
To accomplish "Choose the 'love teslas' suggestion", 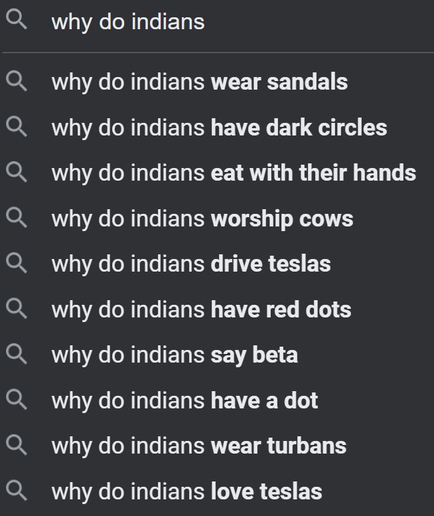I will tap(186, 491).
